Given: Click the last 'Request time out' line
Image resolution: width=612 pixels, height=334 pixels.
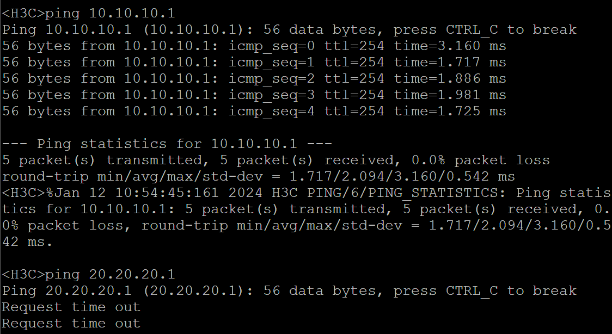Looking at the screenshot, I should 71,324.
